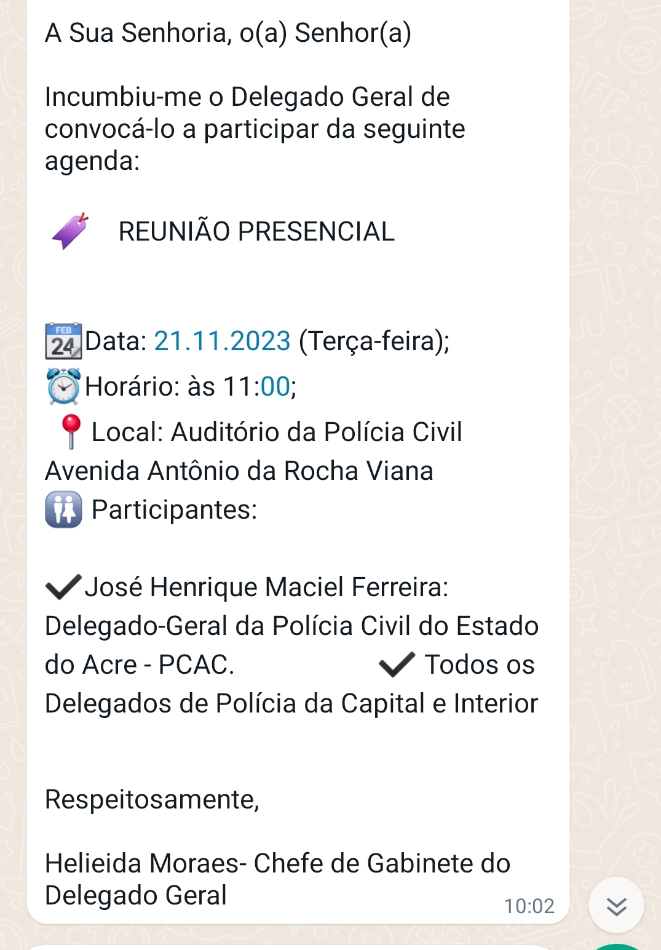
Task: Tap the Avenida Antônio da Rocha Viana address
Action: pyautogui.click(x=239, y=471)
